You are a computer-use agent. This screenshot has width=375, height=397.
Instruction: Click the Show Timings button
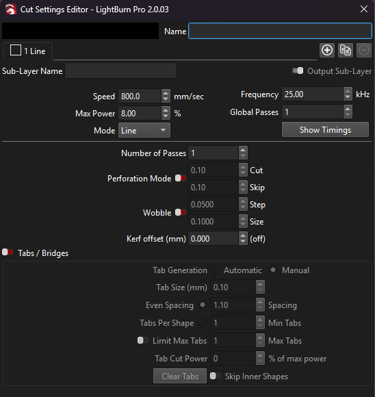click(325, 129)
